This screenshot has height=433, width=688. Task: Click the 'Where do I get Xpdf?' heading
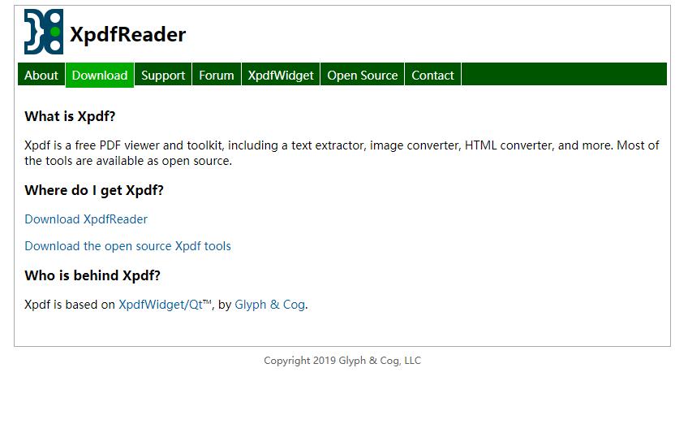(x=94, y=190)
